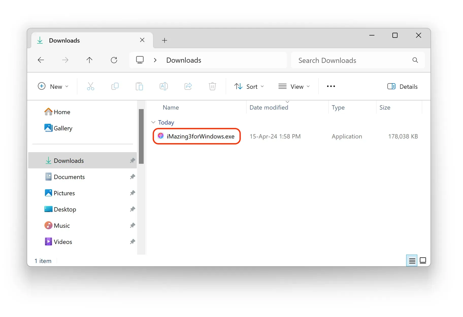Open a new Explorer tab
The width and height of the screenshot is (463, 317).
(164, 40)
